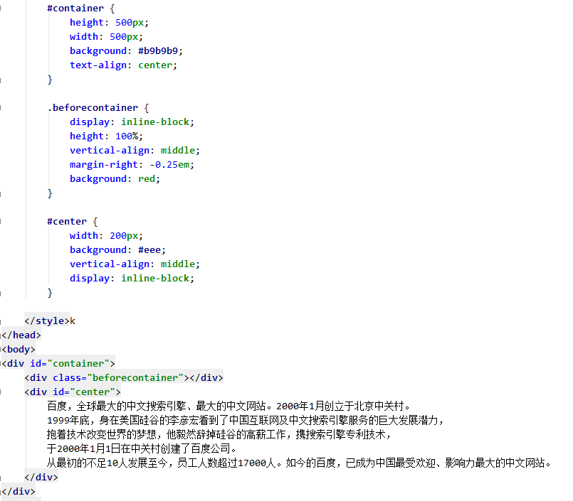573x501 pixels.
Task: Click the #container selector line
Action: [x=80, y=9]
